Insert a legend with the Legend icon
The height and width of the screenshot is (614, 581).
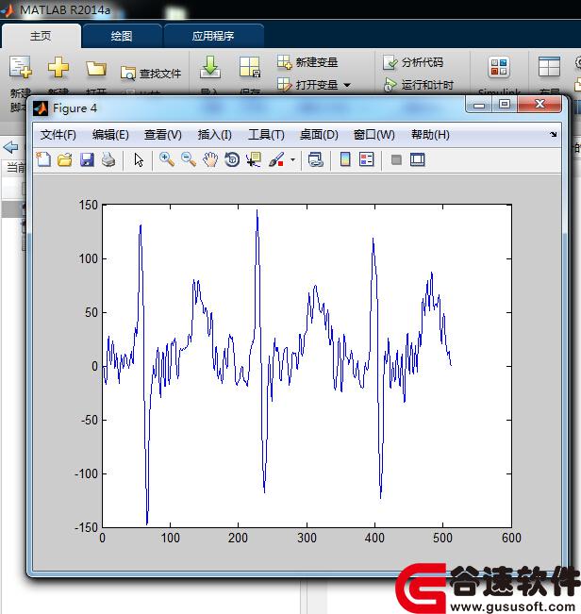[x=367, y=159]
